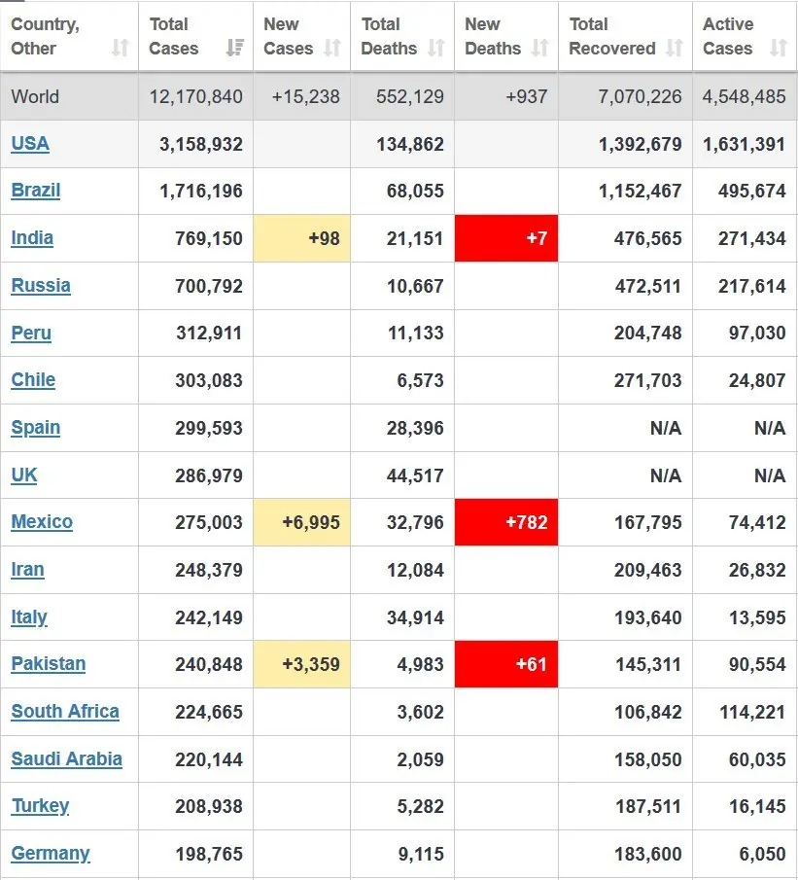Viewport: 798px width, 880px height.
Task: Sort by Active Cases arrows icon
Action: tap(778, 48)
